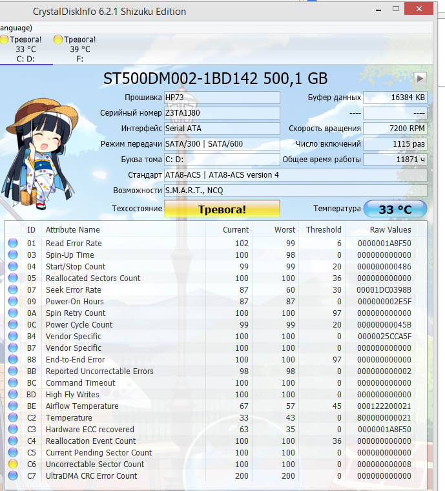Click the next disk arrow button
The height and width of the screenshot is (491, 445).
(x=420, y=78)
